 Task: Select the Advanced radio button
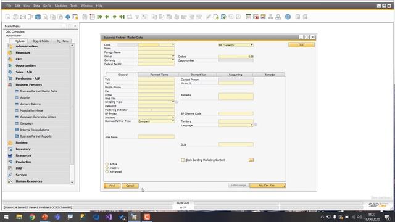(107, 171)
